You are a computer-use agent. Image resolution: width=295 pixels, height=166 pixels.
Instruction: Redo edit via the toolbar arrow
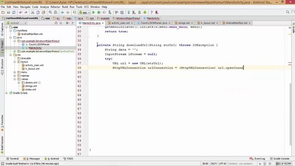[26, 12]
